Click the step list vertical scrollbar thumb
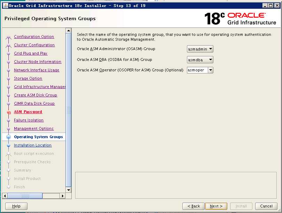Image resolution: width=282 pixels, height=213 pixels. [x=69, y=110]
